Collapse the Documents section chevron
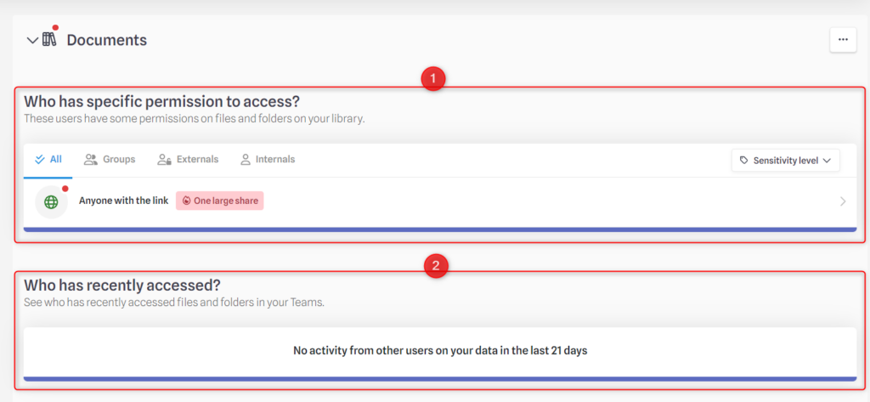 33,41
